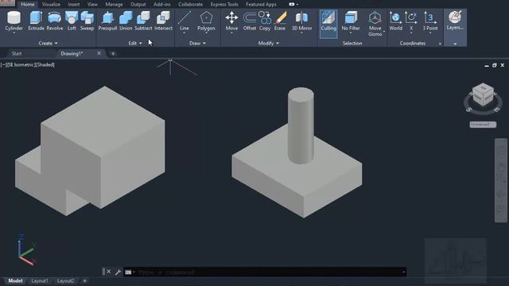This screenshot has height=286, width=509.
Task: Open the Collaborate ribbon tab
Action: (x=191, y=4)
